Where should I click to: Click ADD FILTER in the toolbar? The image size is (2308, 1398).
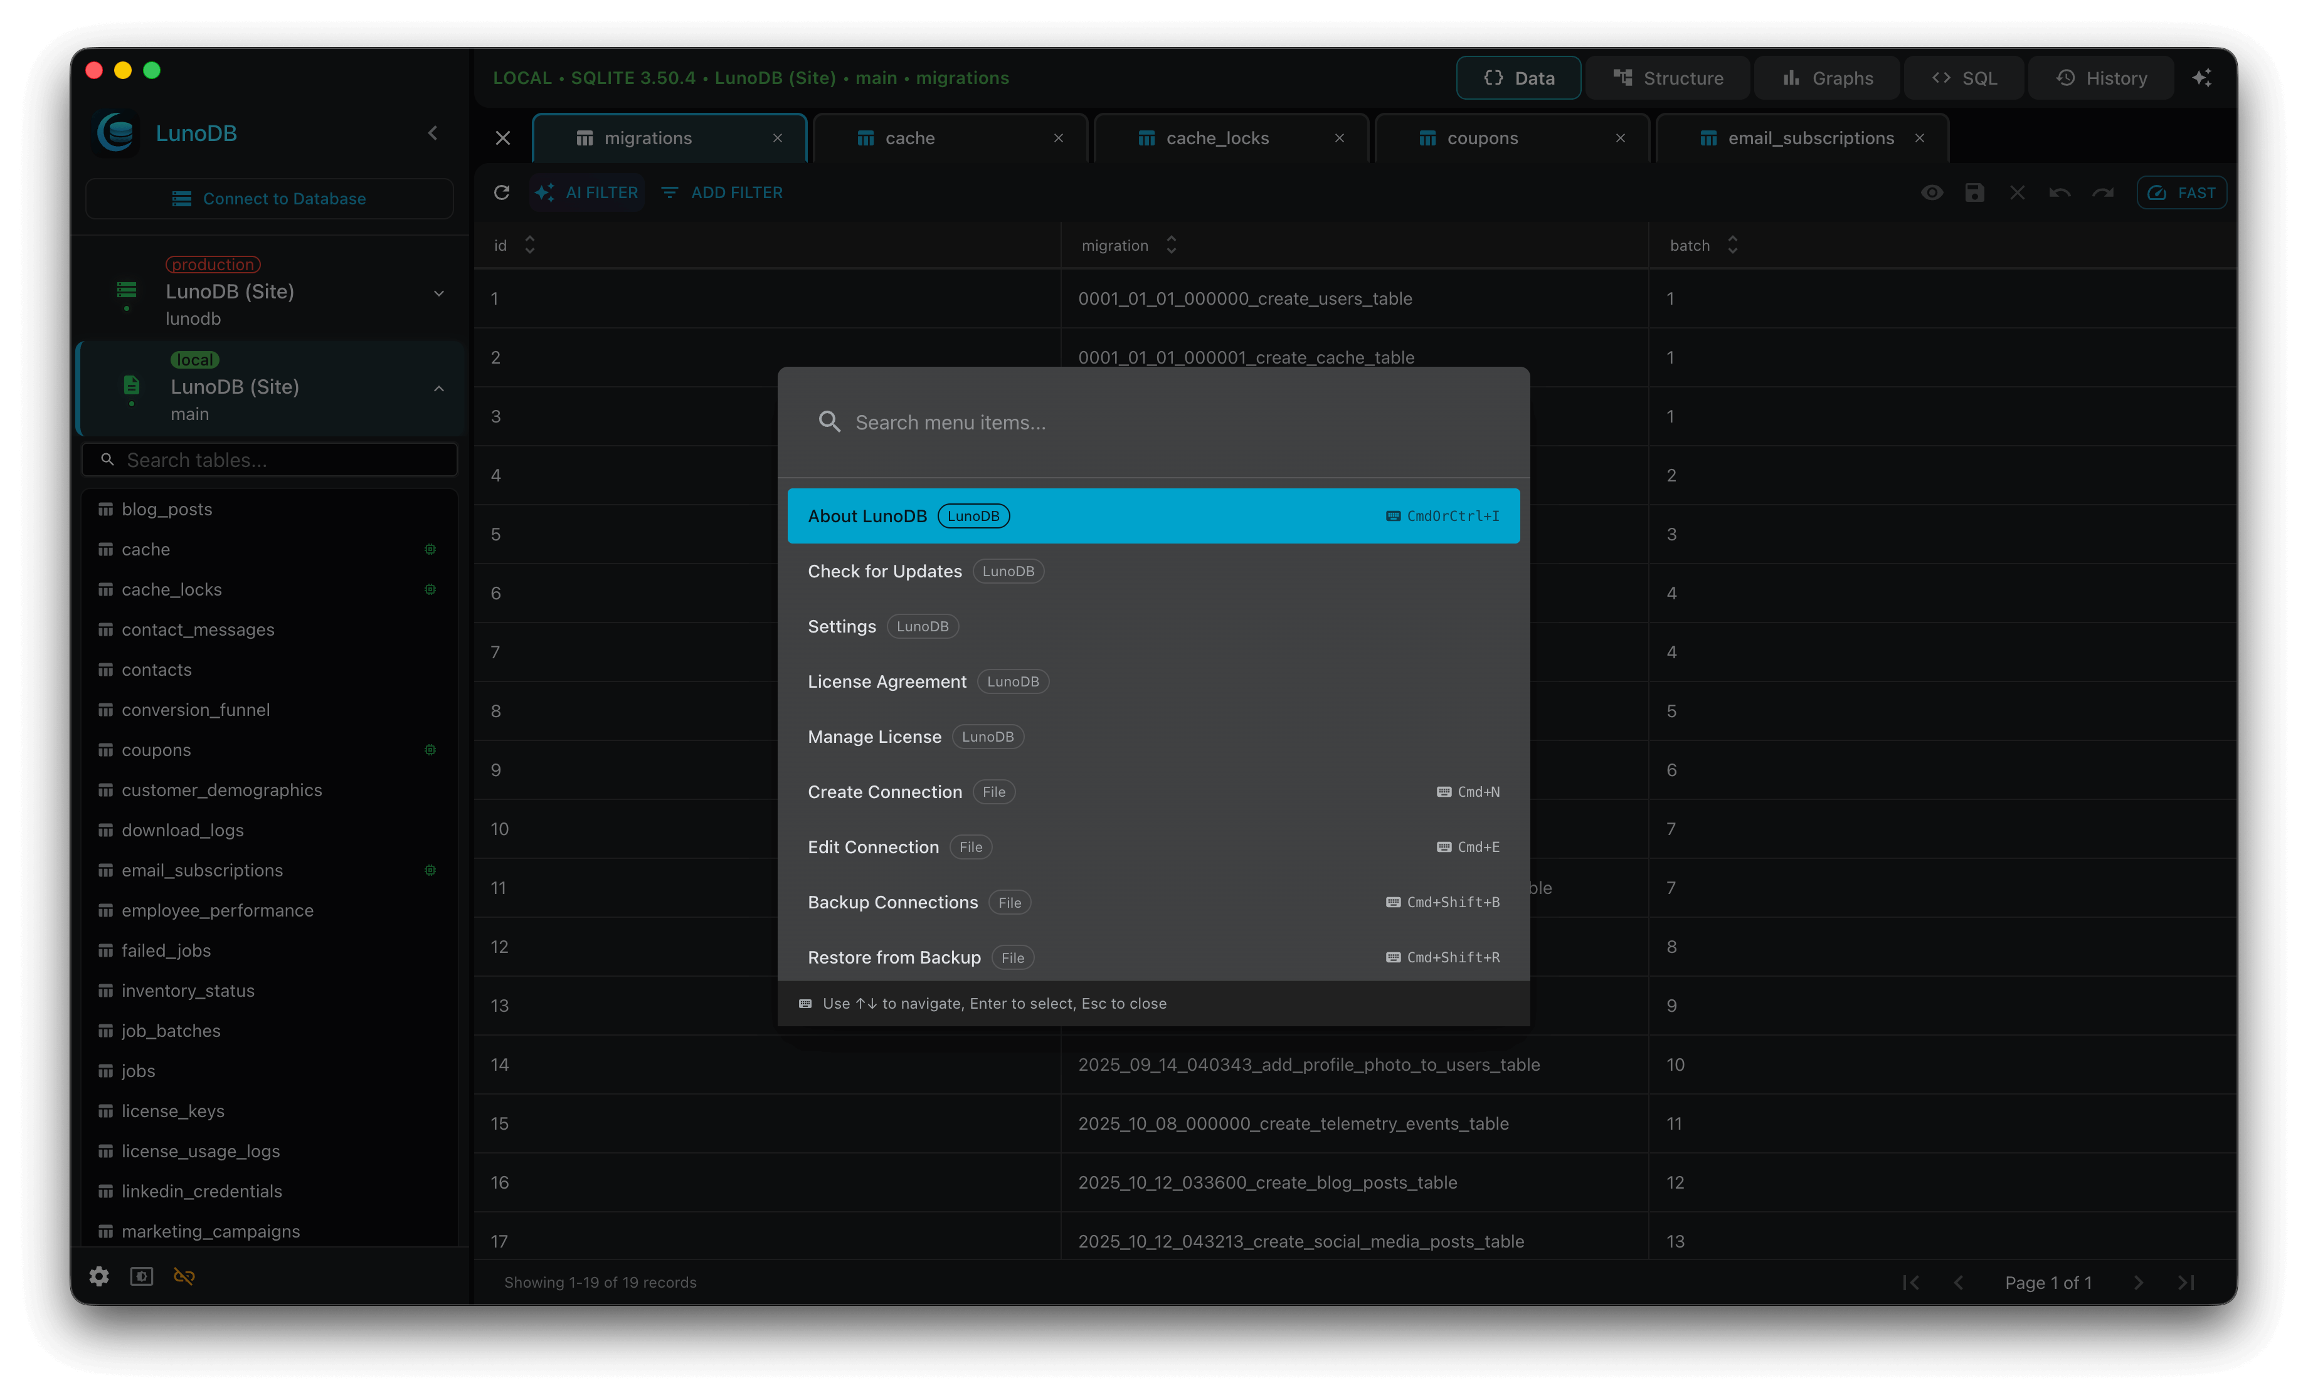pyautogui.click(x=722, y=192)
